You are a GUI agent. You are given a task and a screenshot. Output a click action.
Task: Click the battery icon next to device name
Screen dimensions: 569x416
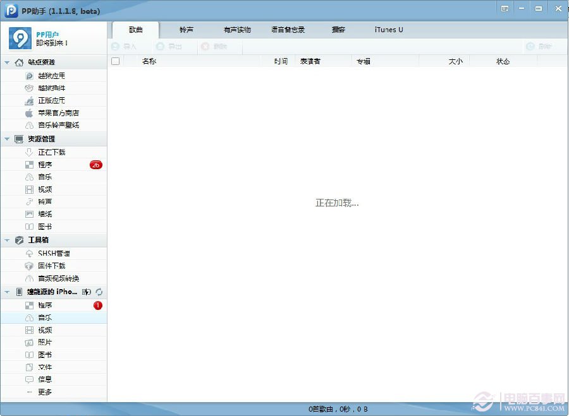(x=87, y=292)
